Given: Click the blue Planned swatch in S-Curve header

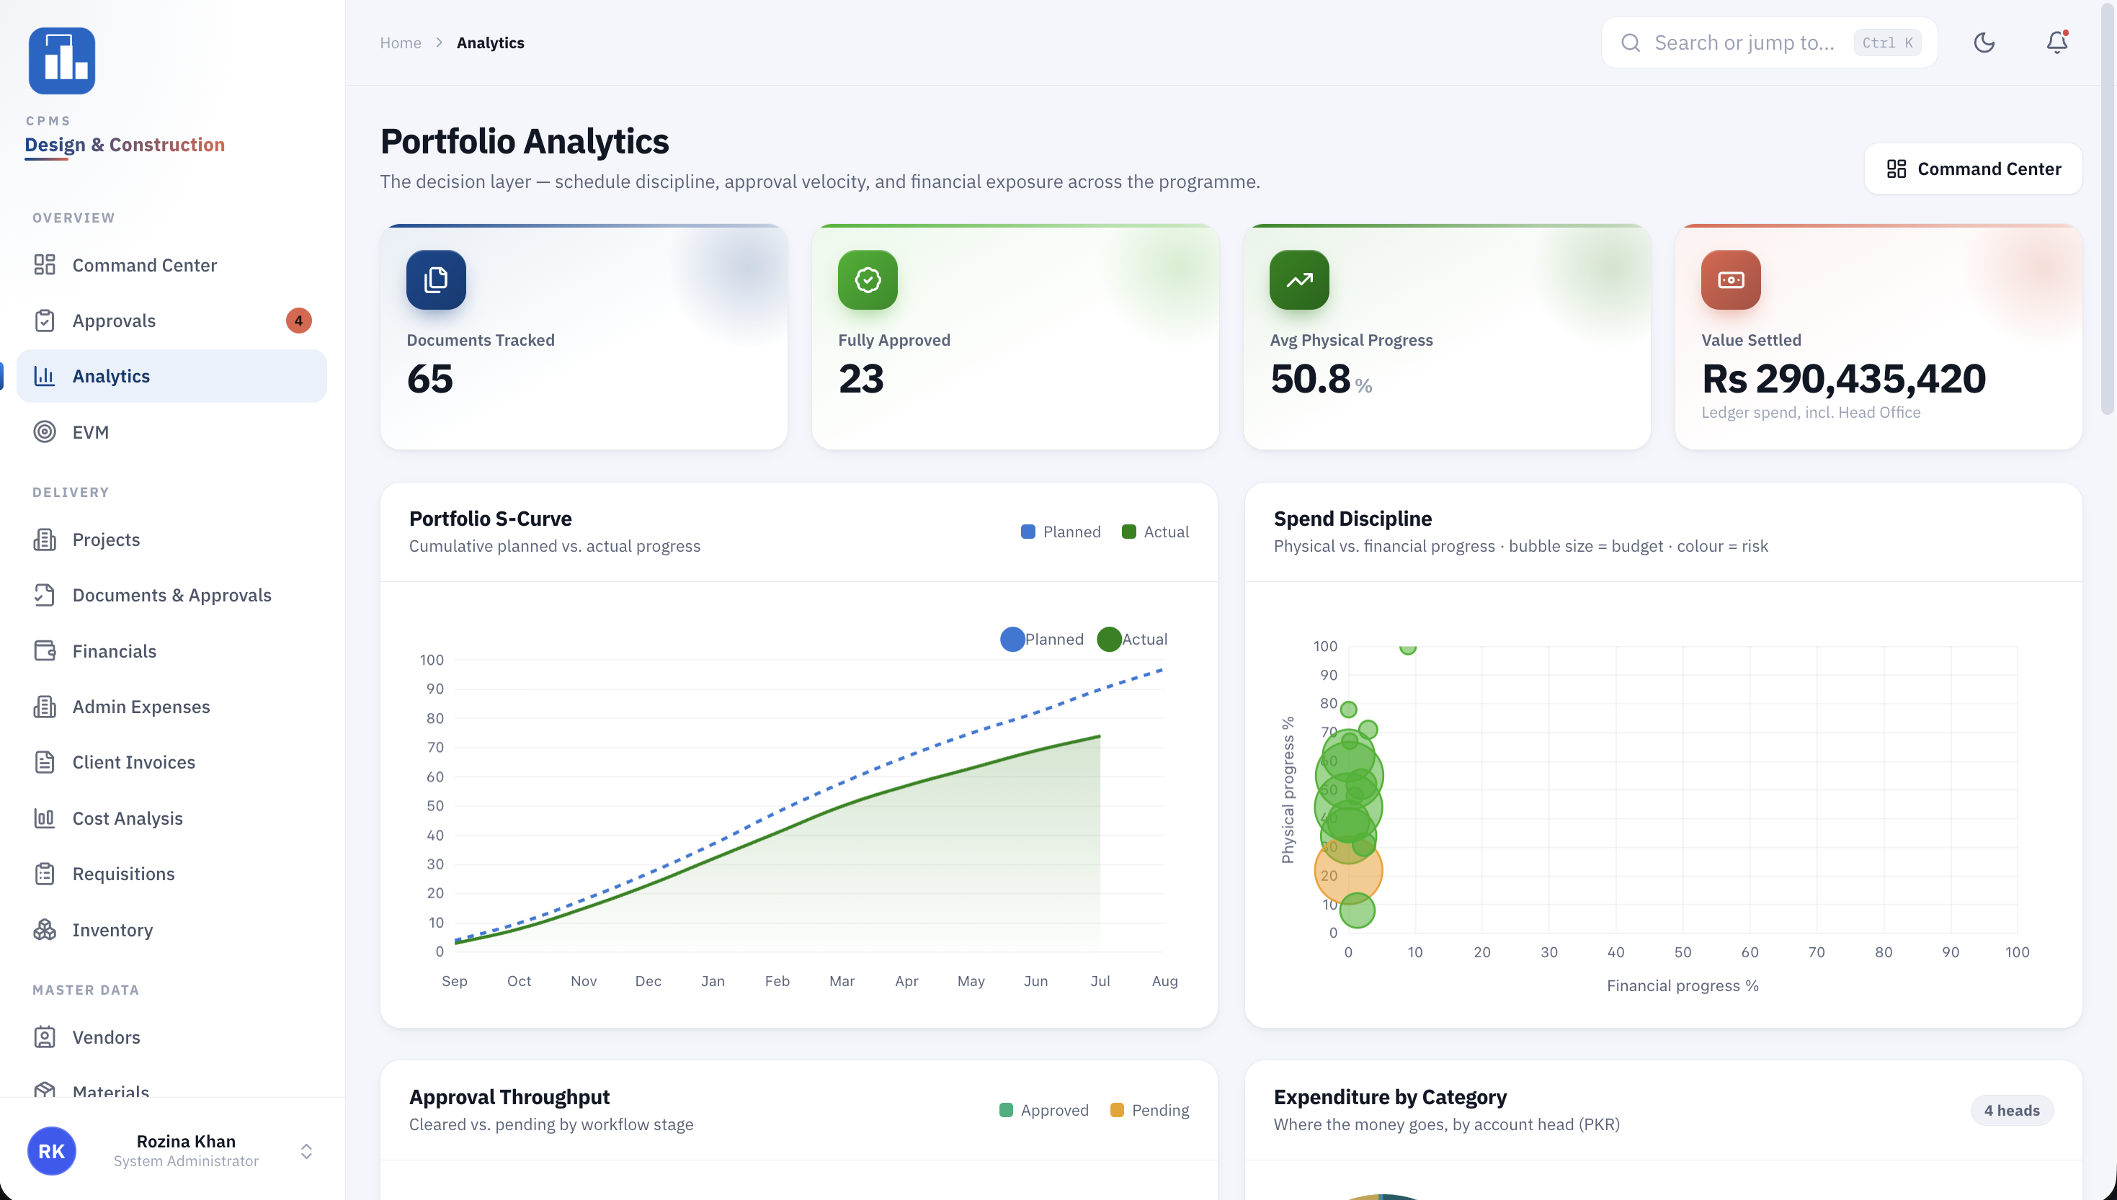Looking at the screenshot, I should click(1028, 532).
